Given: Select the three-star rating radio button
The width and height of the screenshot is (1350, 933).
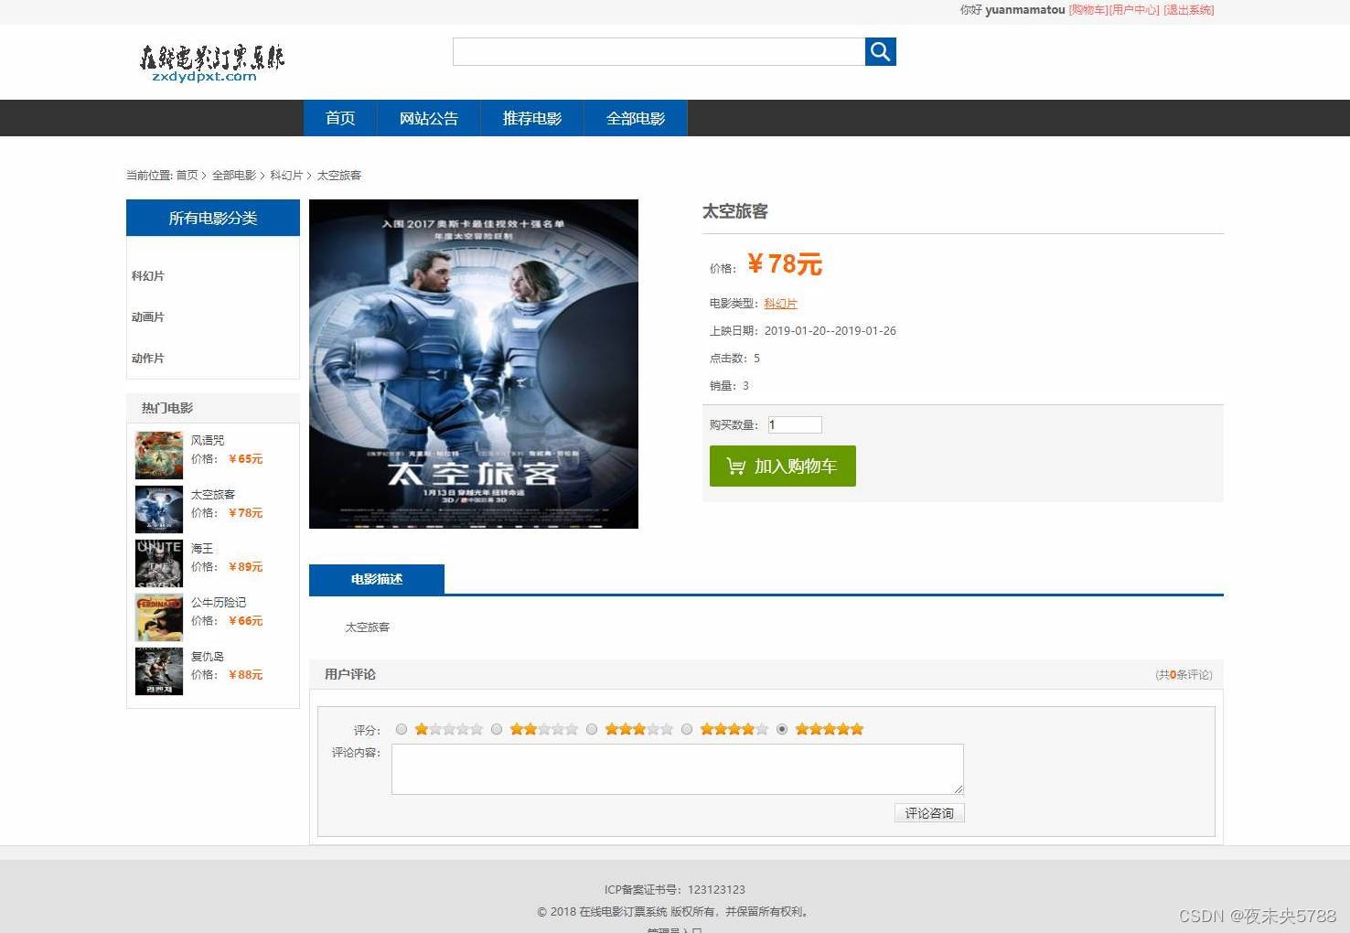Looking at the screenshot, I should tap(592, 729).
